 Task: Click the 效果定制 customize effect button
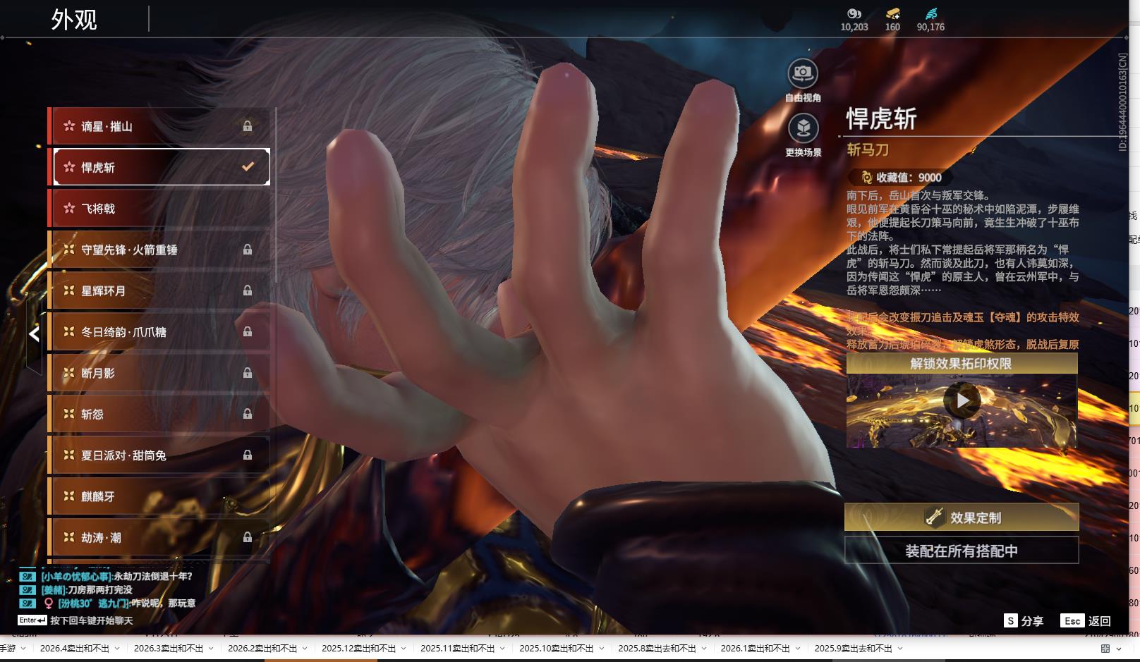click(x=961, y=517)
